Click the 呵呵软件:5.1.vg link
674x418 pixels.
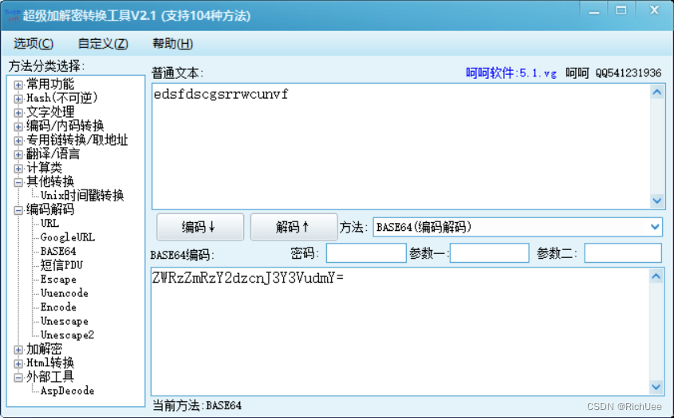(x=511, y=73)
